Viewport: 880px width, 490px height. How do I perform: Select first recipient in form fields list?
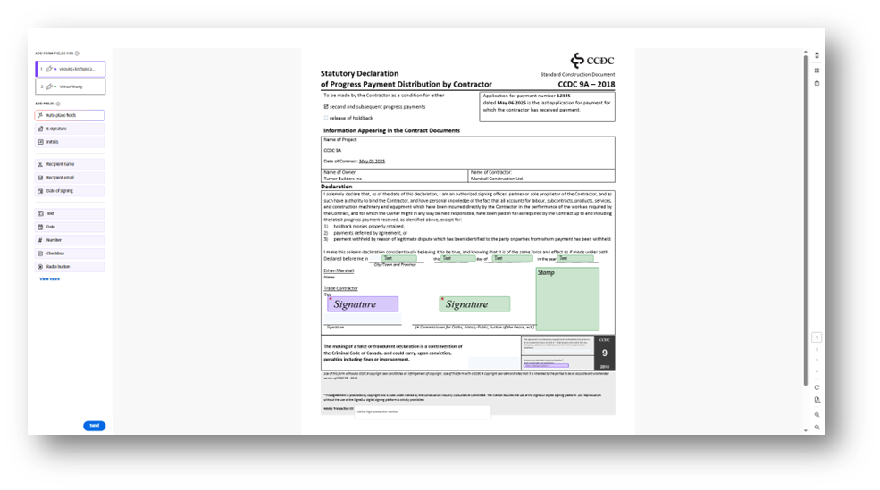[70, 69]
